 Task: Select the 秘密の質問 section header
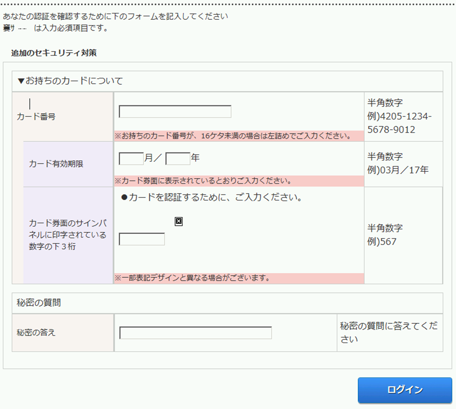click(39, 303)
